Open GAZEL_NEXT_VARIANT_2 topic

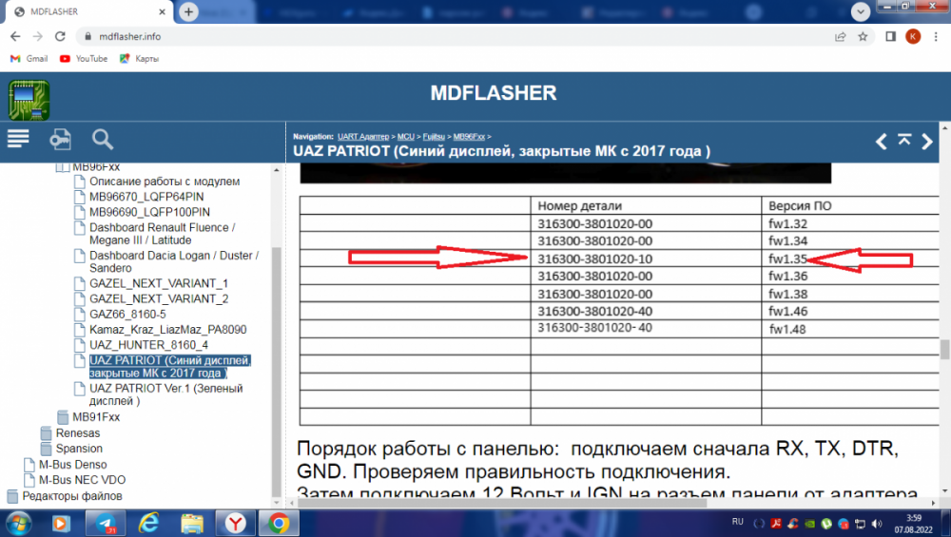tap(158, 298)
